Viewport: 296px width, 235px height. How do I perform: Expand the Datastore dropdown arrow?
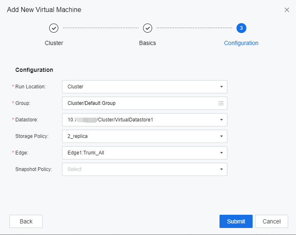pos(221,120)
